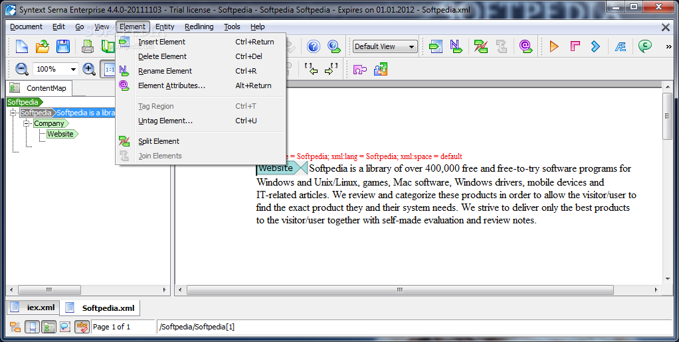Zoom out with the minus magnifier

(21, 69)
